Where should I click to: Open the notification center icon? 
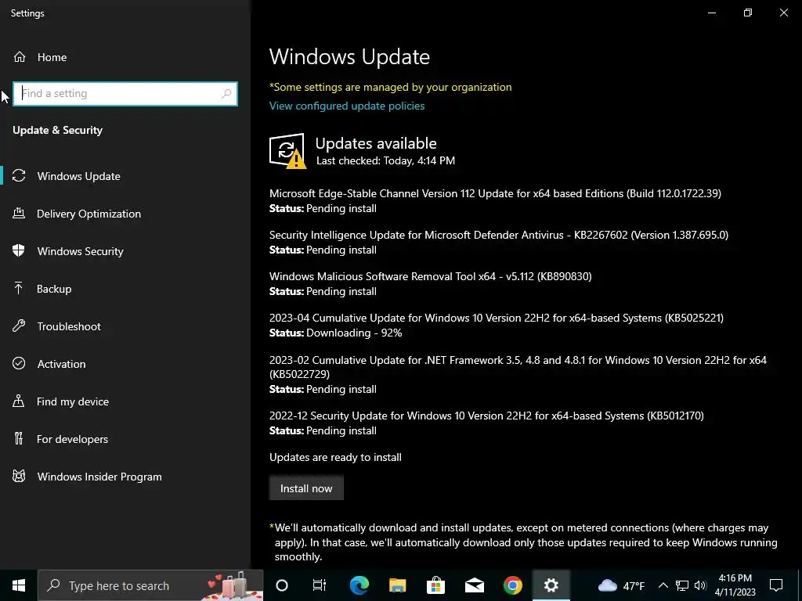[776, 585]
